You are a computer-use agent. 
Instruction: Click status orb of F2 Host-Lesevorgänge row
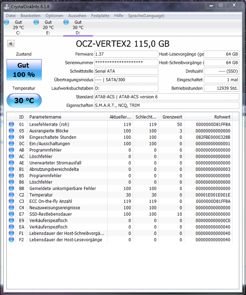coord(11,240)
